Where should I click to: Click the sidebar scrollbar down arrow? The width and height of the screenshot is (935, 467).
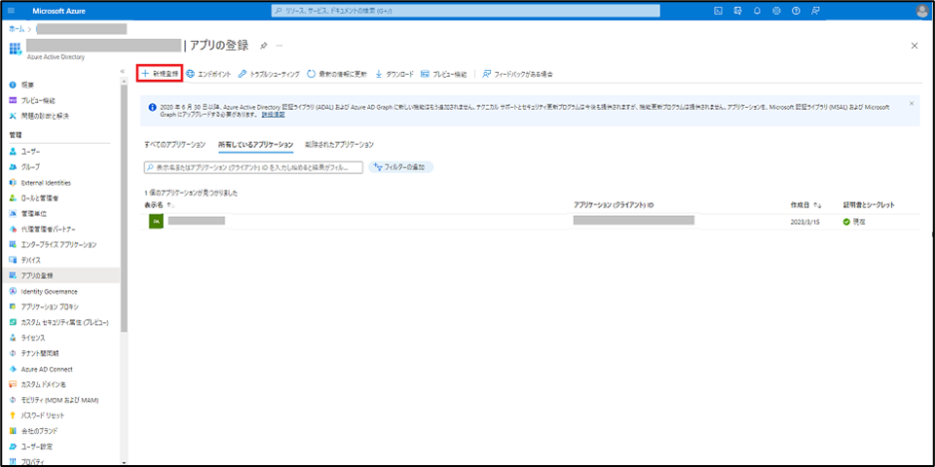pyautogui.click(x=124, y=461)
